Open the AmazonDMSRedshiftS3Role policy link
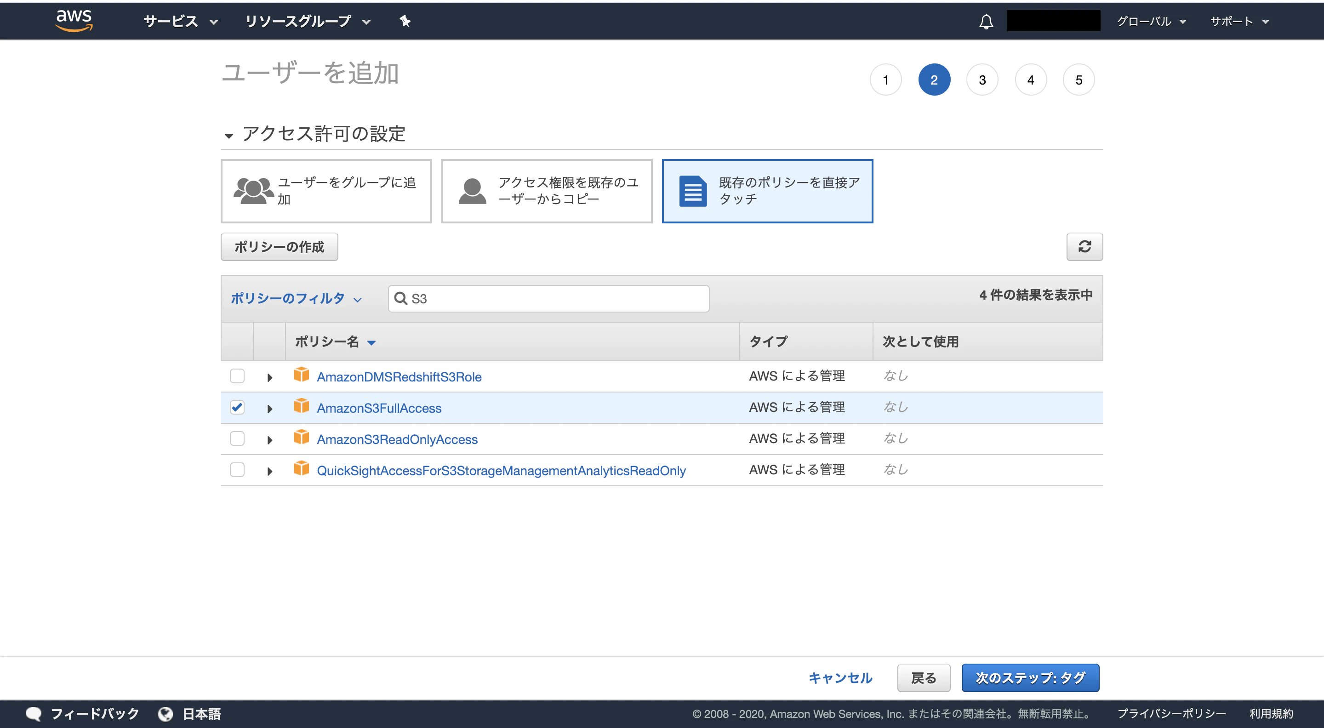The height and width of the screenshot is (728, 1324). pyautogui.click(x=399, y=376)
